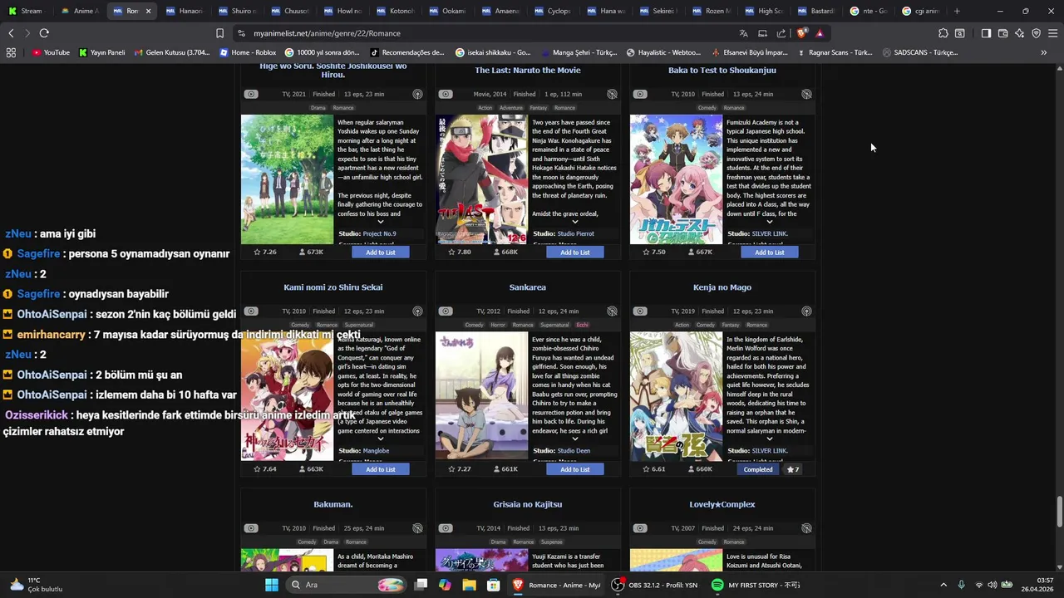Screen dimensions: 1064x598
Task: Open Studio Pierrot link
Action: click(576, 233)
